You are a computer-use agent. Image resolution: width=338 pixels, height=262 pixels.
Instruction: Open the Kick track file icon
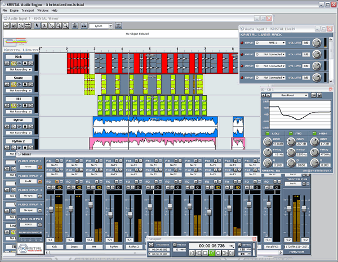[x=7, y=63]
